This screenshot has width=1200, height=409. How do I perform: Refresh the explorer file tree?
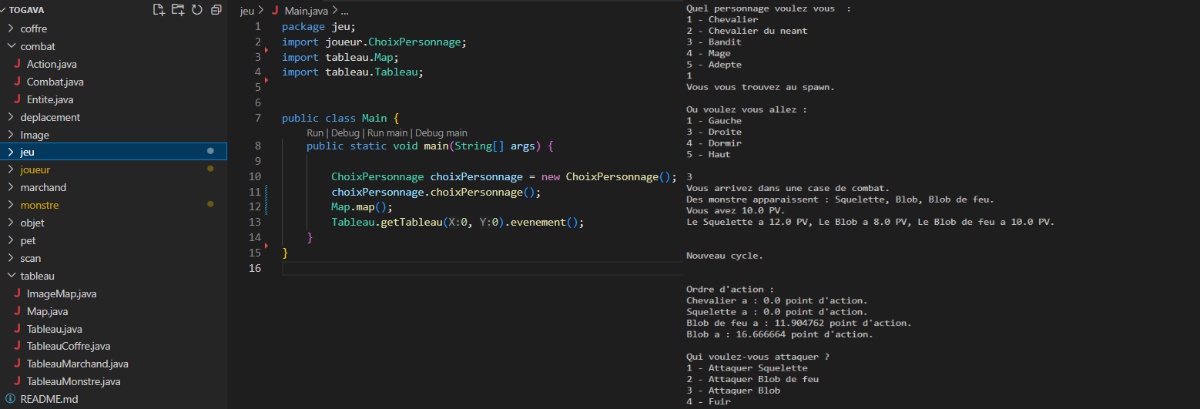197,10
